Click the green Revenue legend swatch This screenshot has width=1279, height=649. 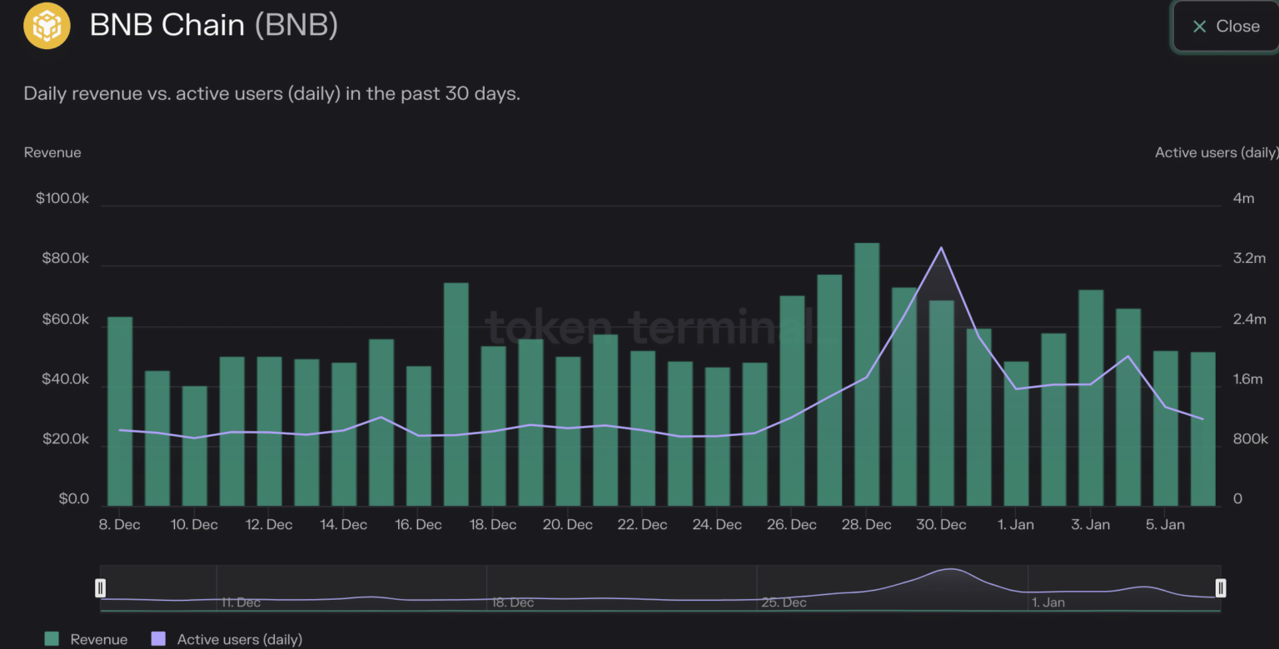[52, 639]
